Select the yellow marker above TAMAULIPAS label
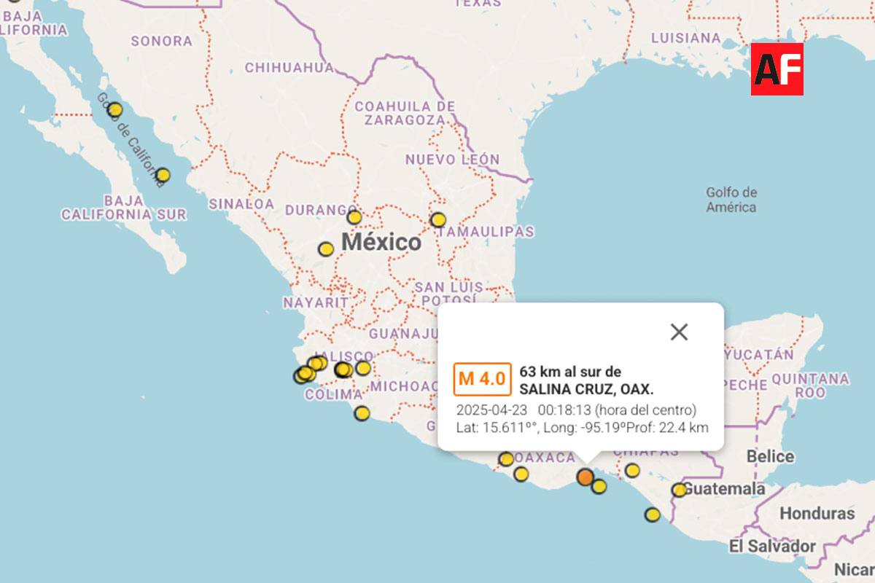 tap(438, 219)
